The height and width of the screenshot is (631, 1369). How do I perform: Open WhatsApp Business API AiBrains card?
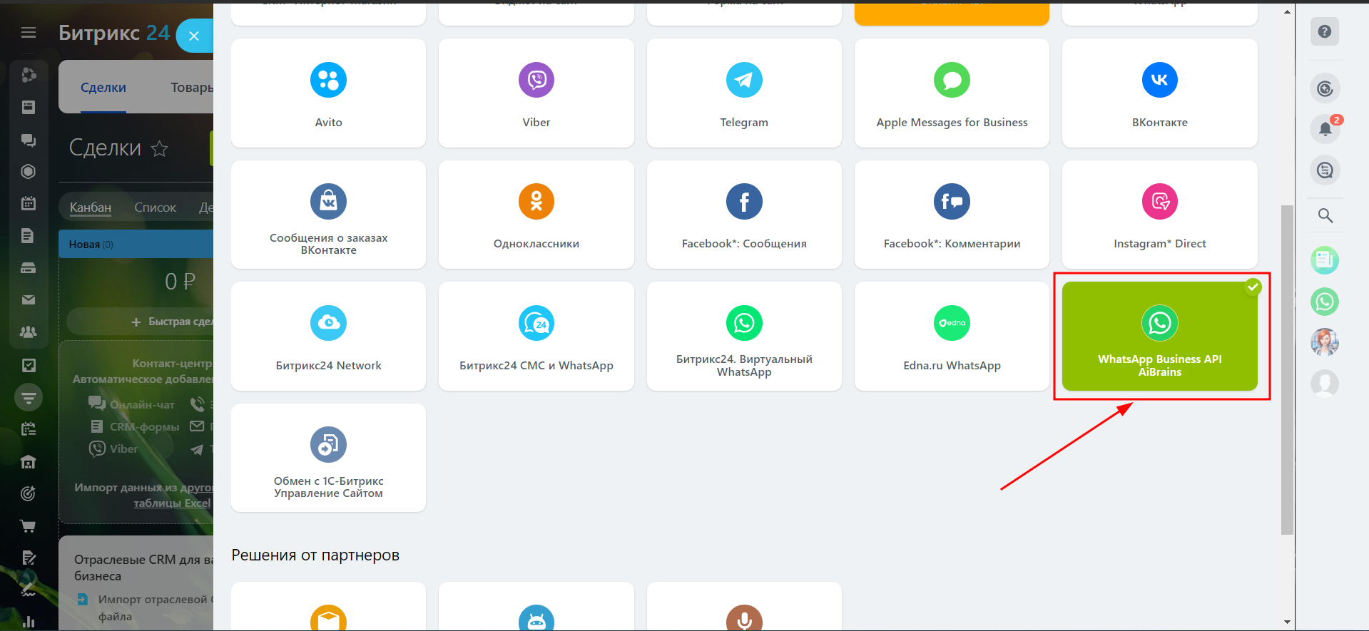click(1160, 336)
